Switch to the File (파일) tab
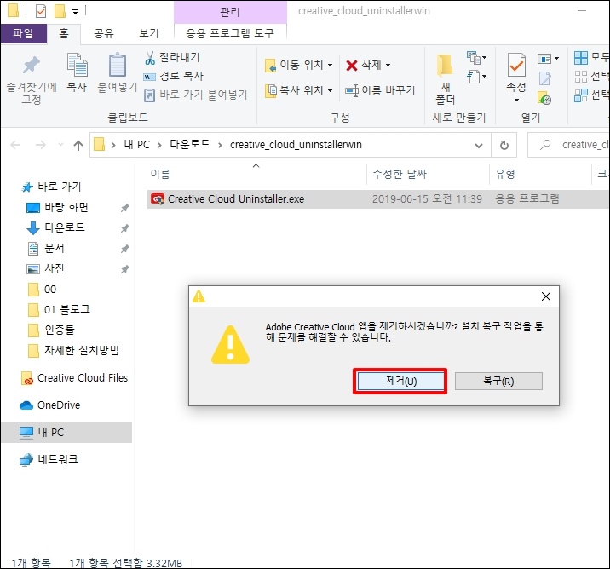Image resolution: width=610 pixels, height=569 pixels. tap(23, 33)
